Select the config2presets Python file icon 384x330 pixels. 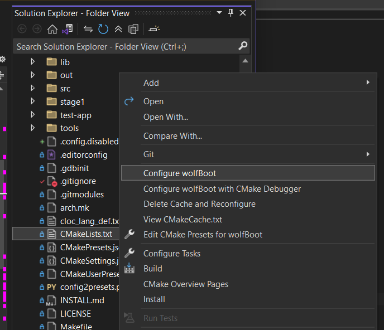[x=51, y=287]
